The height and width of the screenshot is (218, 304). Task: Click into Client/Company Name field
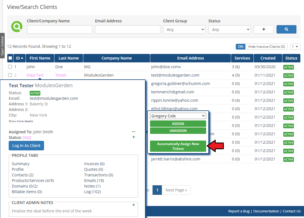click(59, 29)
